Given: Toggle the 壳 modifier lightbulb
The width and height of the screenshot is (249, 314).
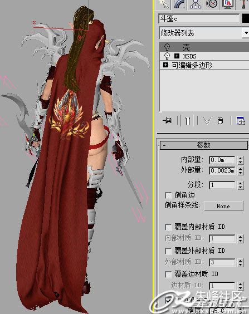Looking at the screenshot, I should [x=167, y=47].
